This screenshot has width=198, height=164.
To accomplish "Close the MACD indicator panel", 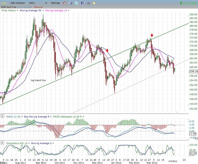I will (x=2, y=117).
